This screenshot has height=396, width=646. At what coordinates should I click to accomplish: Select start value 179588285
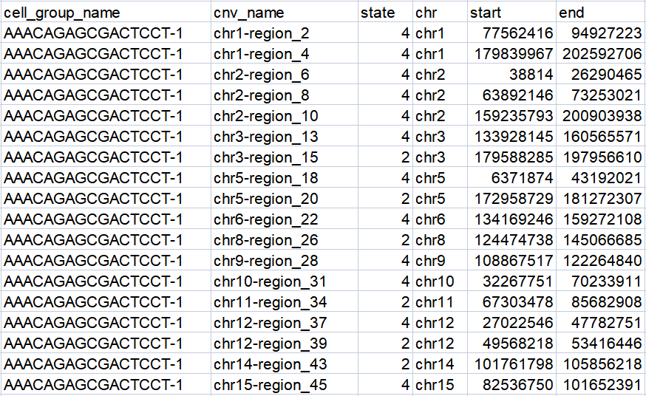coord(511,157)
